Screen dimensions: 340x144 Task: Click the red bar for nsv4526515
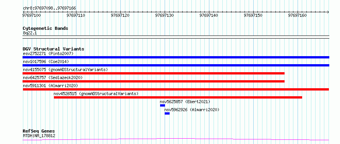coord(178,97)
